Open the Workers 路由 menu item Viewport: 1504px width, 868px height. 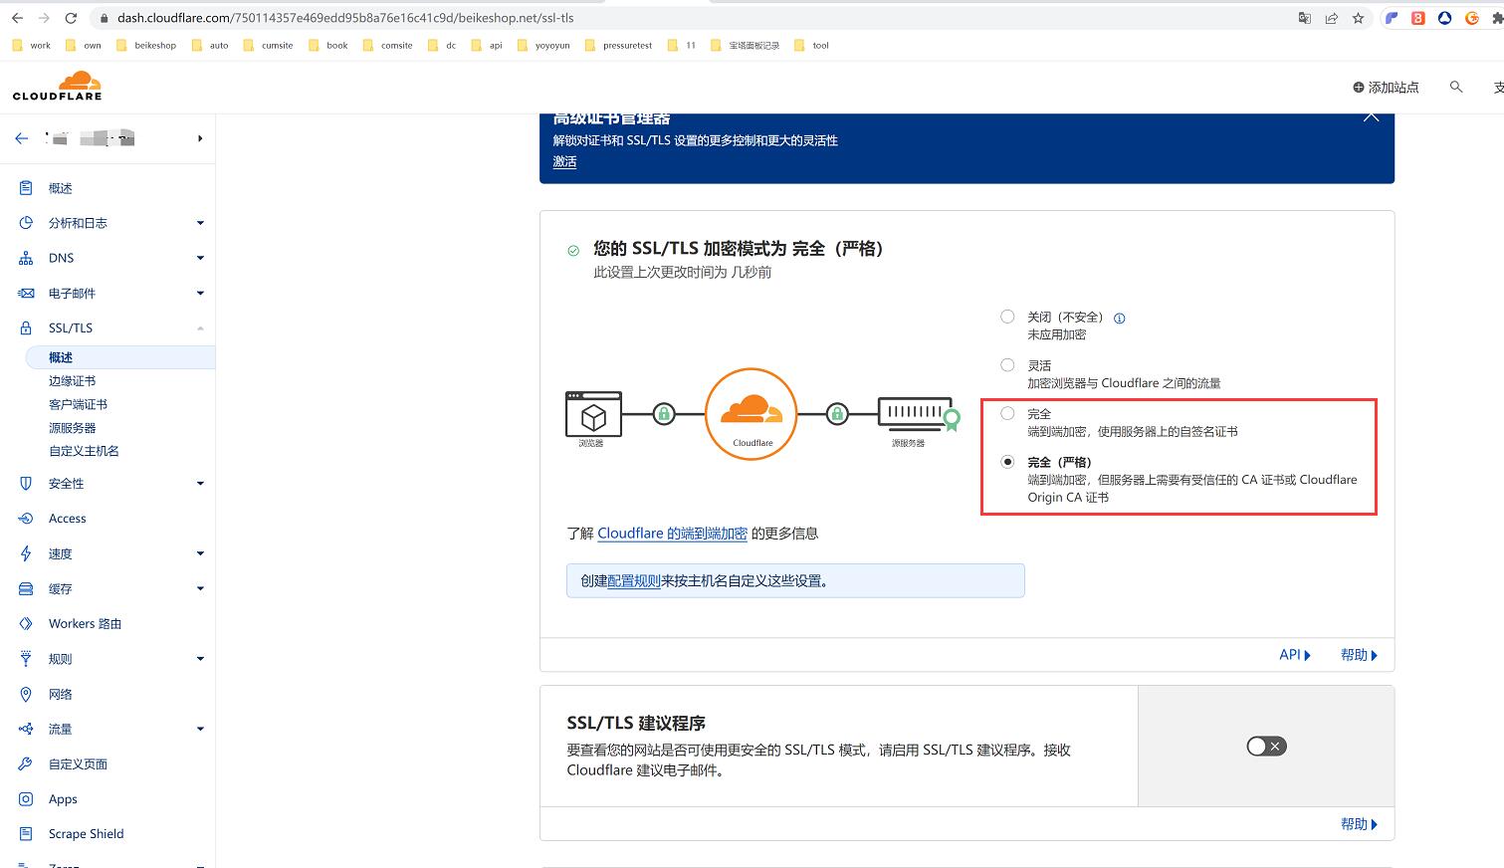coord(85,623)
